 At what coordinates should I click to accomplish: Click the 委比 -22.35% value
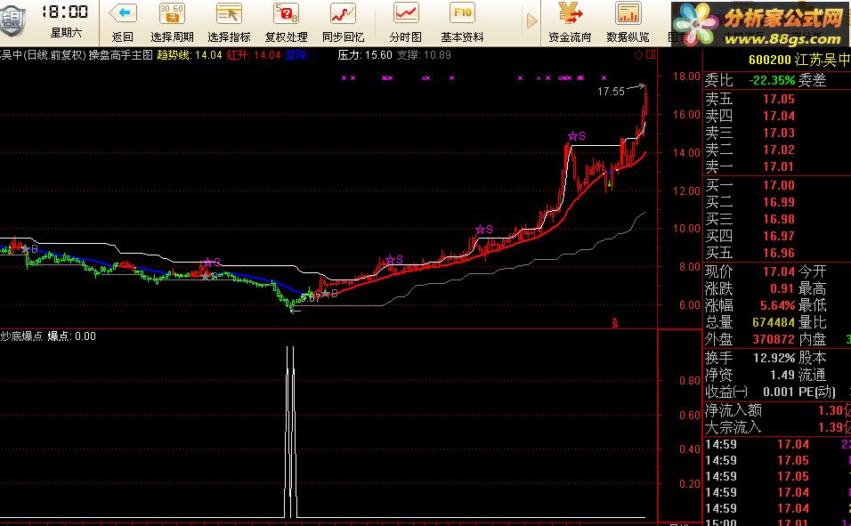pyautogui.click(x=773, y=80)
